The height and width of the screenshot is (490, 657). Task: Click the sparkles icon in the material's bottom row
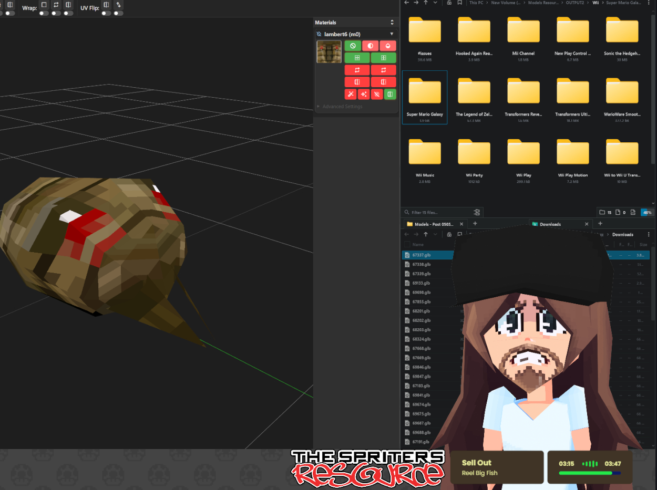(x=364, y=95)
